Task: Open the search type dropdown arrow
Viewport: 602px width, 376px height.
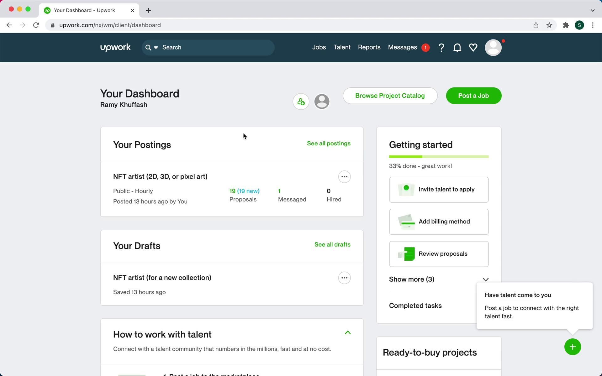Action: [156, 48]
